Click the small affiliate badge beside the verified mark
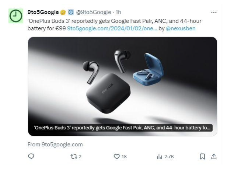The height and width of the screenshot is (170, 234). coord(71,12)
